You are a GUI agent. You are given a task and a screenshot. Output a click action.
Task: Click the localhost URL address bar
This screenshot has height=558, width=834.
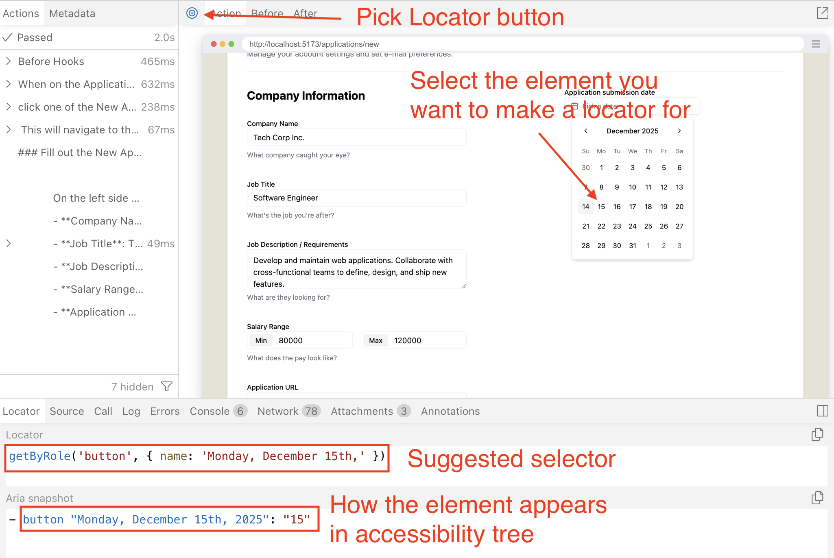(x=314, y=44)
